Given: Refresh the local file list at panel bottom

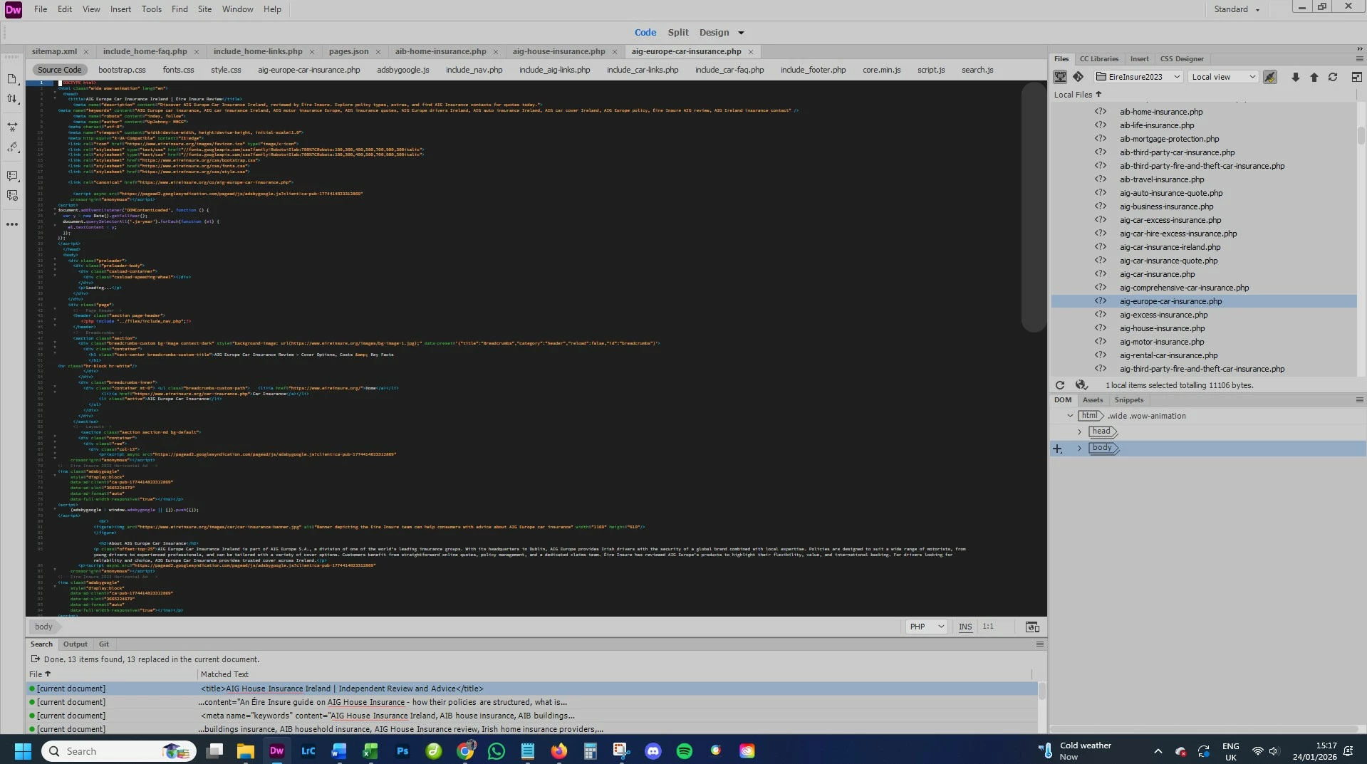Looking at the screenshot, I should tap(1060, 385).
